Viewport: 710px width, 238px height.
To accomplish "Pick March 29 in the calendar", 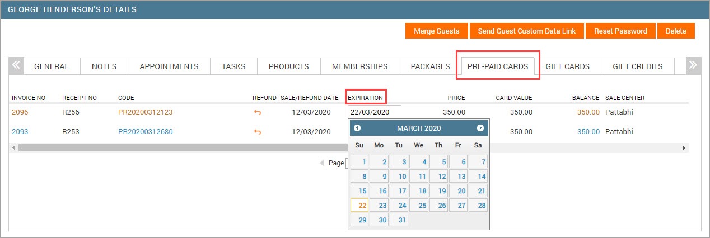I will [359, 220].
